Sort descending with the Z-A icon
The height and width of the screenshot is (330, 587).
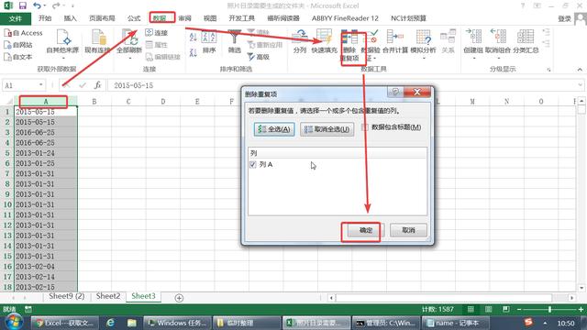194,53
